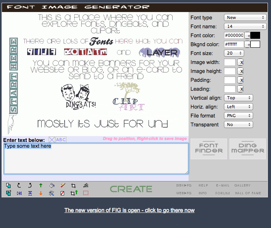Click the Font color hex field #000000
Viewport: 271px width, 228px height.
[x=234, y=36]
